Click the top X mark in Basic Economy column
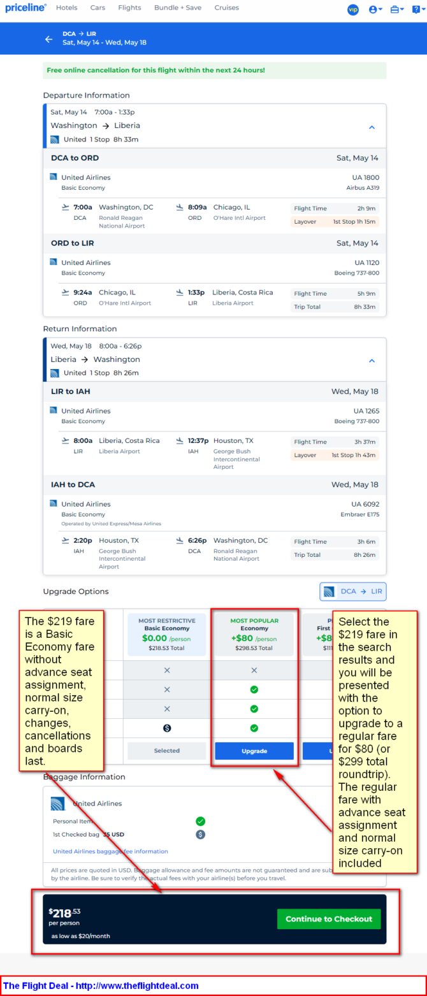The image size is (427, 996). 167,670
